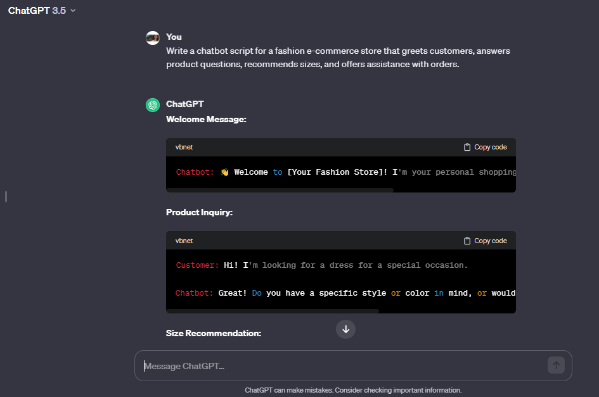Click the 'Chatbot: Great!' code line
This screenshot has height=397, width=599.
[345, 293]
